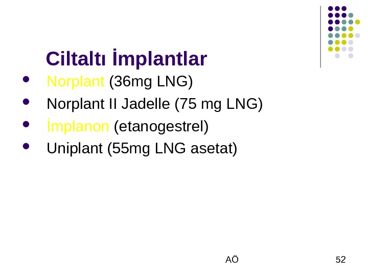368x276 pixels.
Task: Select the "(etanogestrel)" text
Action: (161, 126)
